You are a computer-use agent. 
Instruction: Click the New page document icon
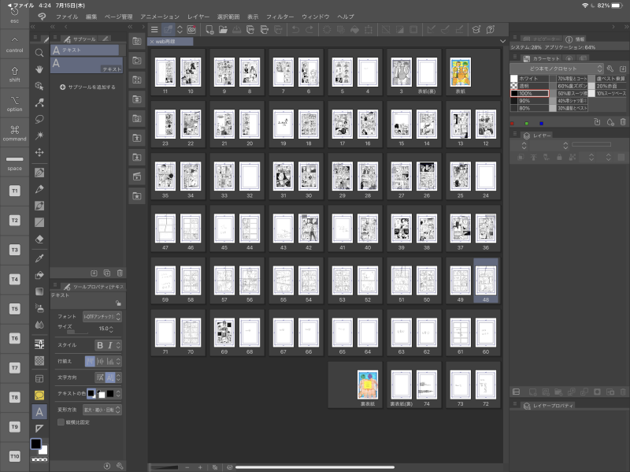(209, 30)
